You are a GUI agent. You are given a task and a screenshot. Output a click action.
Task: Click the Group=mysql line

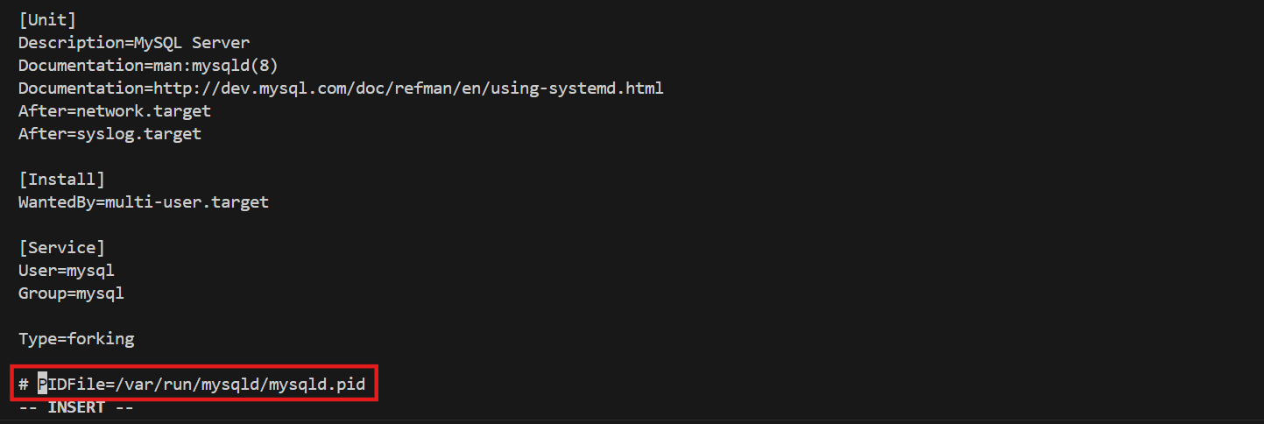(71, 293)
